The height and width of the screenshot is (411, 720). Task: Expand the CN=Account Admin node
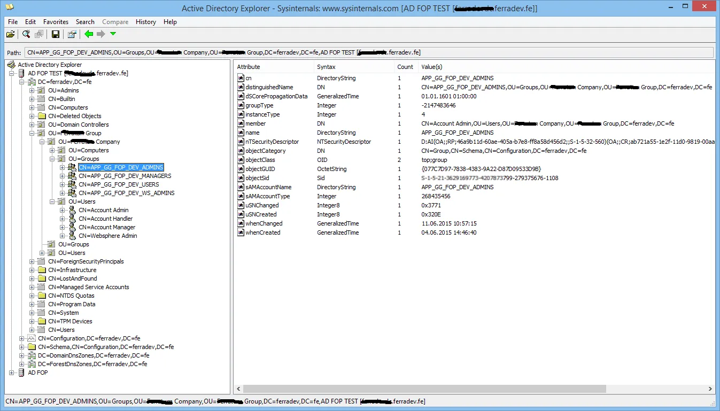coord(63,210)
